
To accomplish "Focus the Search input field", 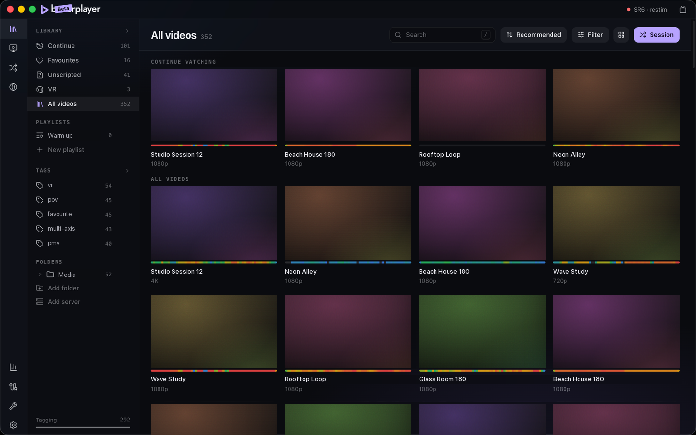I will click(442, 35).
